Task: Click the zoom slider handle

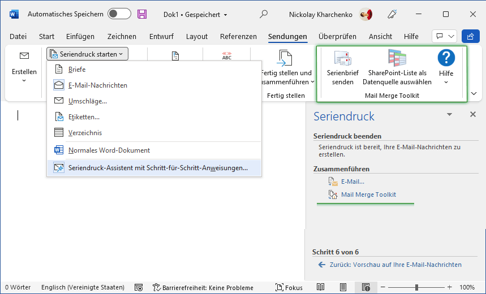Action: pos(416,287)
